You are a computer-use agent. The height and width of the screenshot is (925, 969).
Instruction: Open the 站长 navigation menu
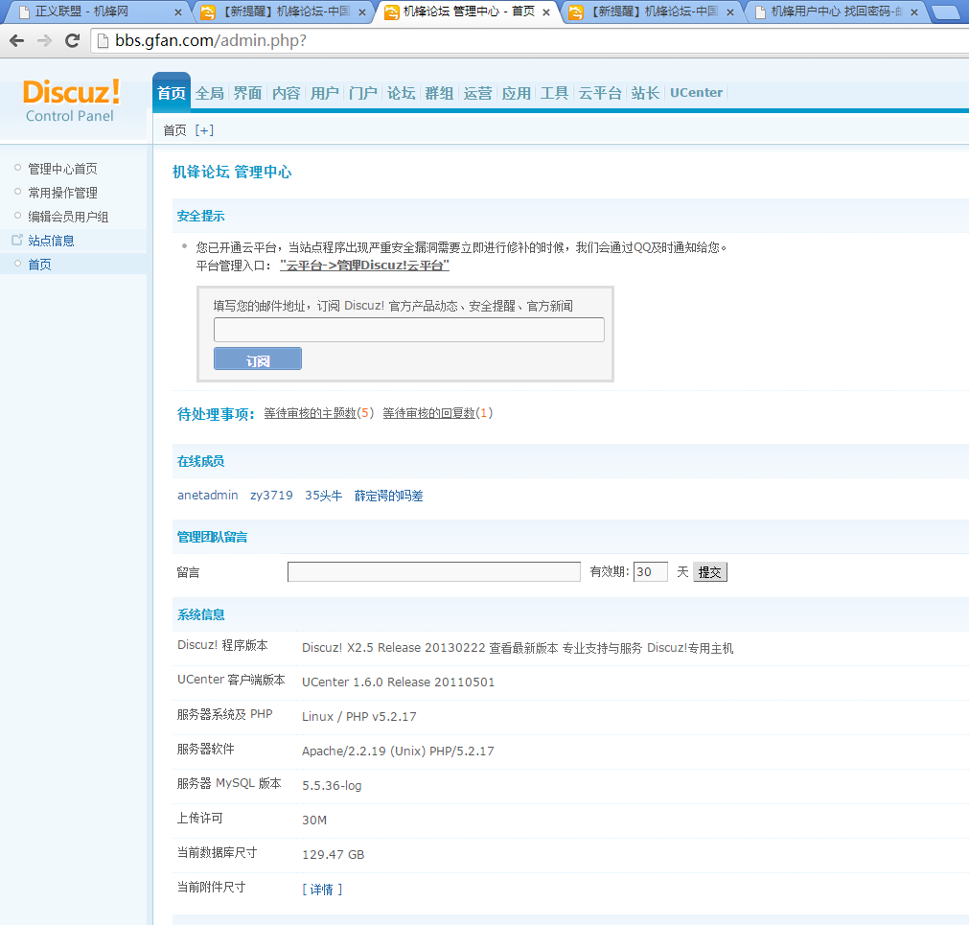(x=645, y=93)
